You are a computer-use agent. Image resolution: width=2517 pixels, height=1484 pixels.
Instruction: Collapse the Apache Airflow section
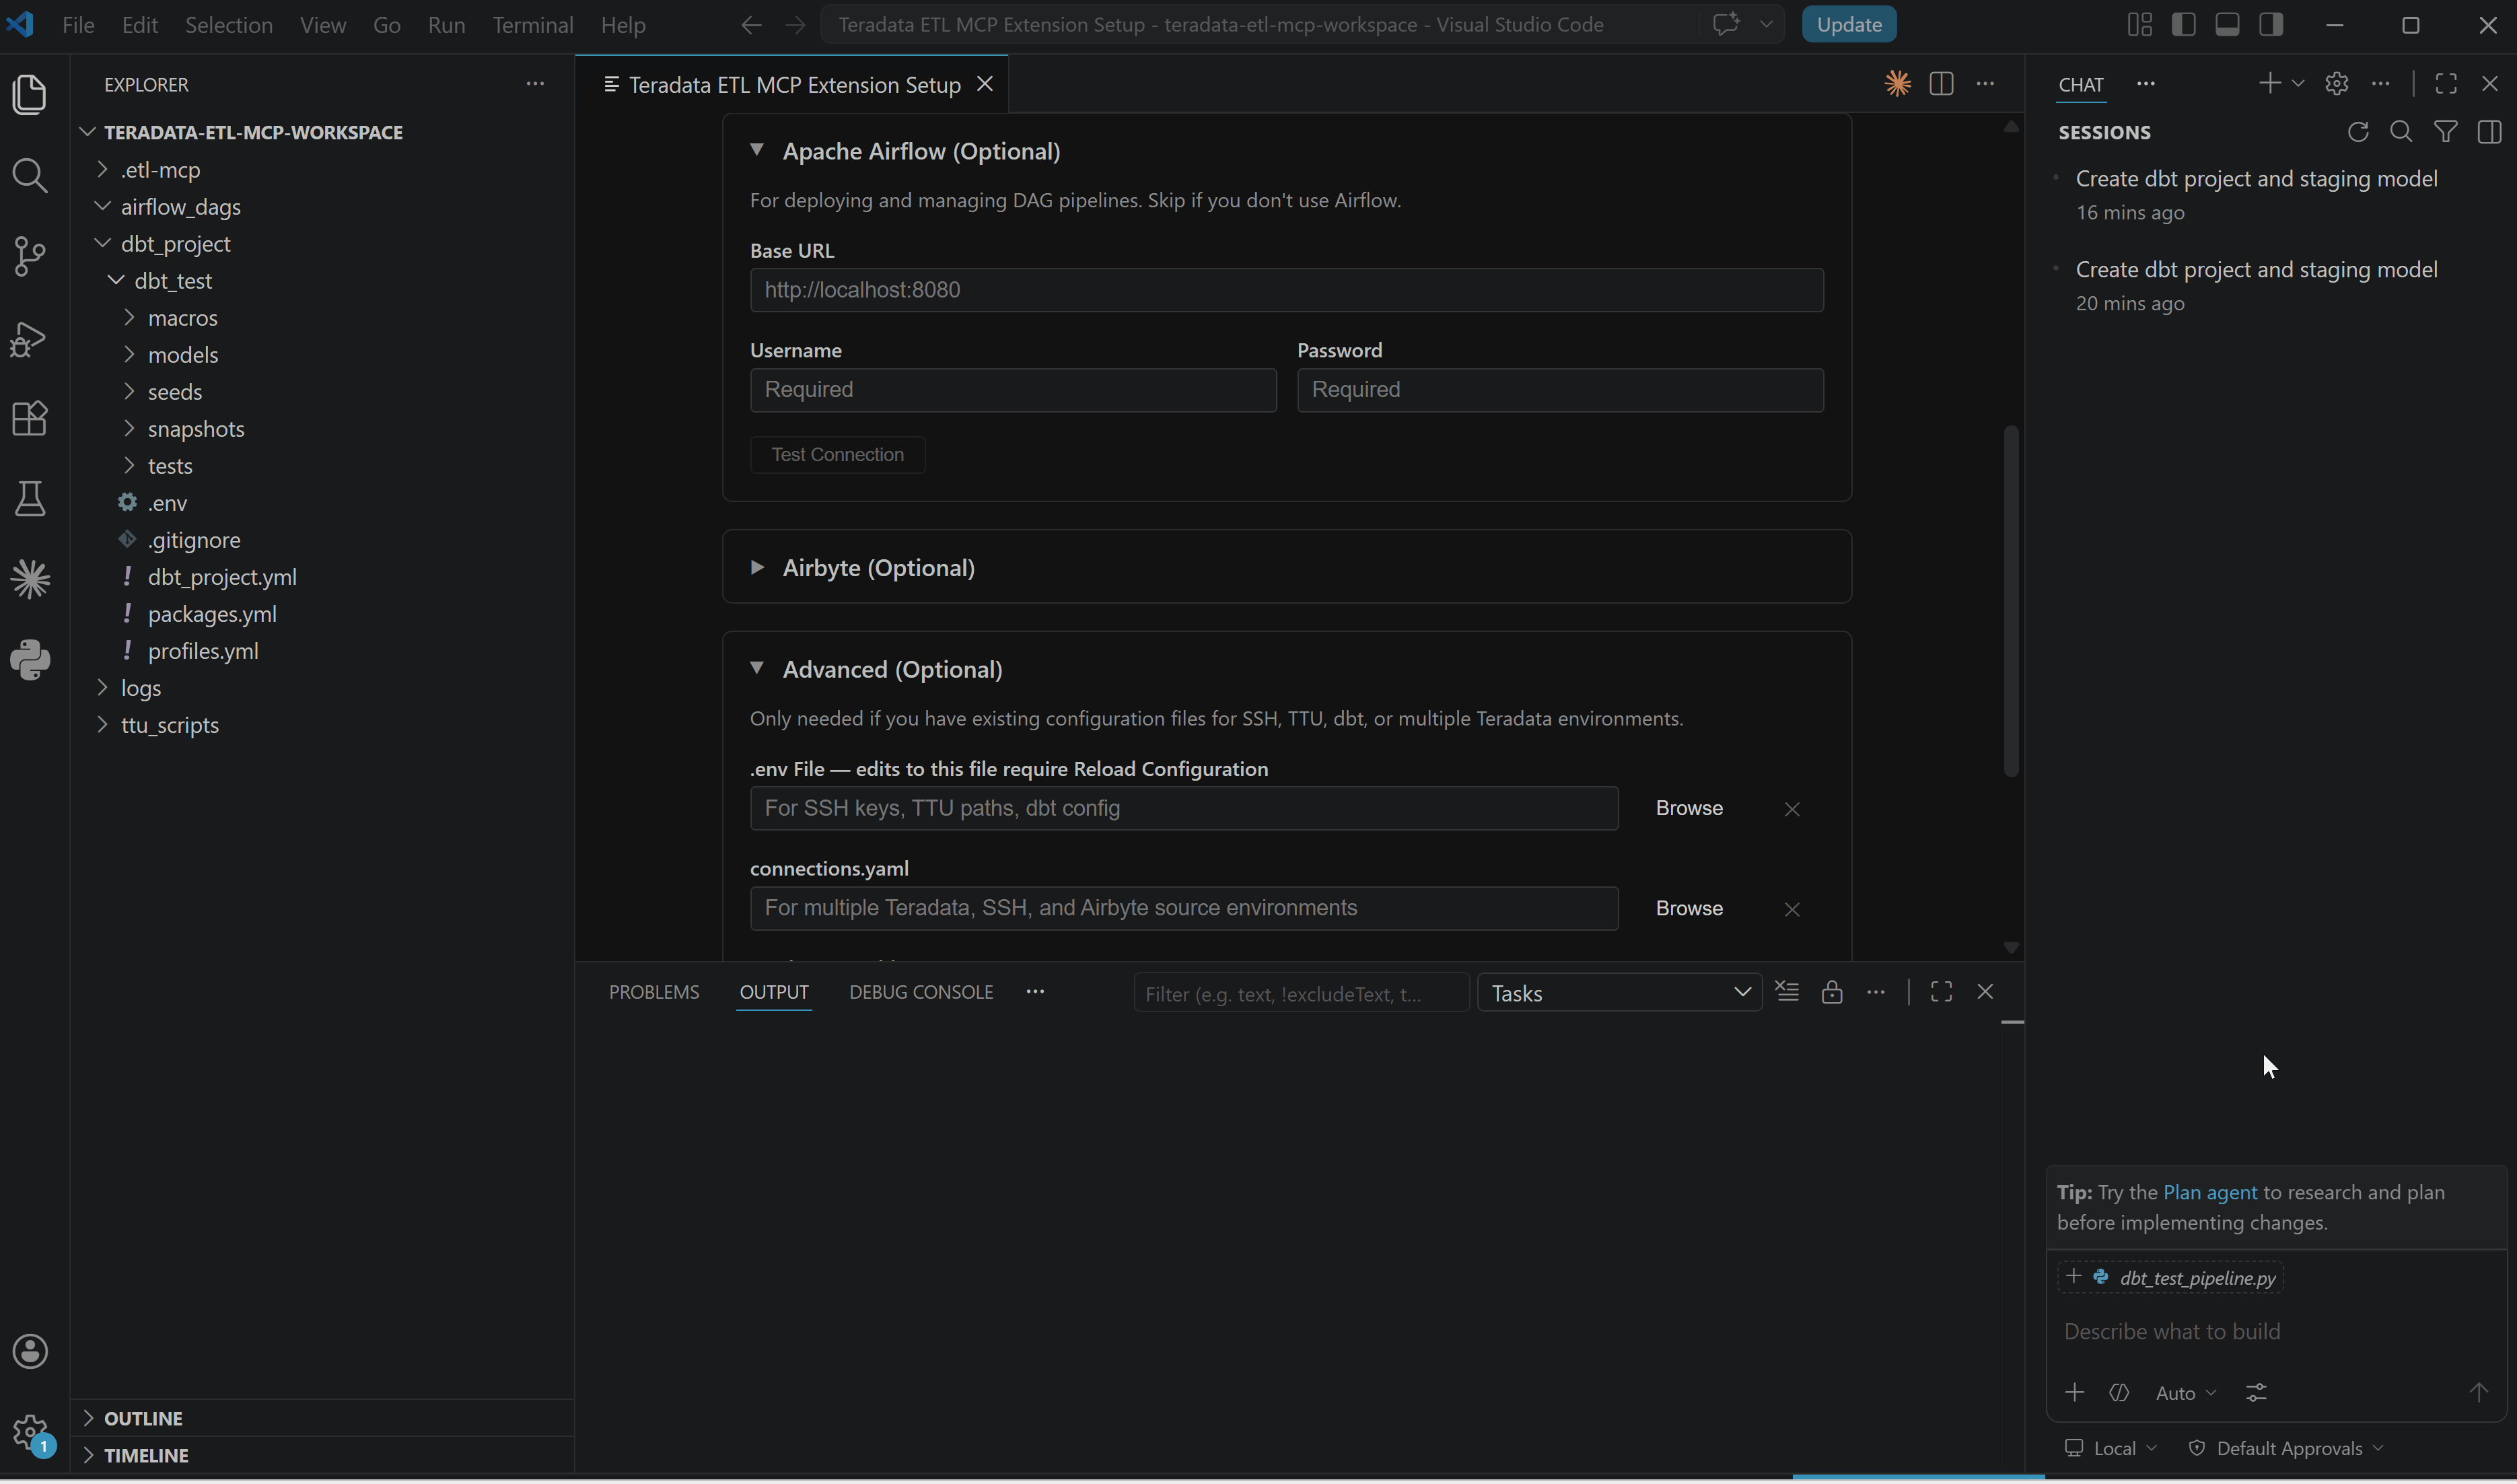point(757,150)
